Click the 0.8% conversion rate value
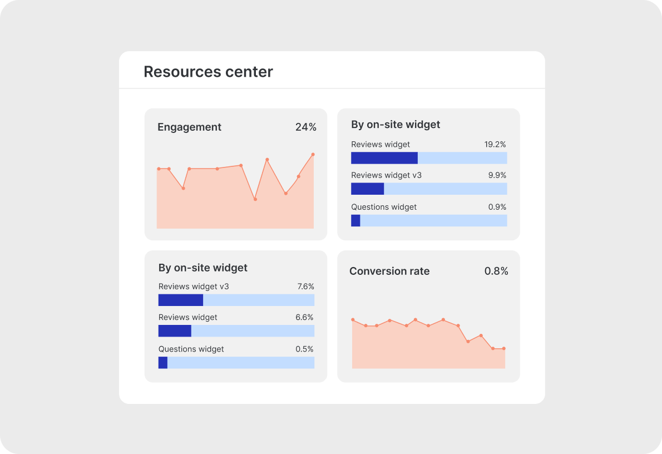662x454 pixels. [x=496, y=271]
